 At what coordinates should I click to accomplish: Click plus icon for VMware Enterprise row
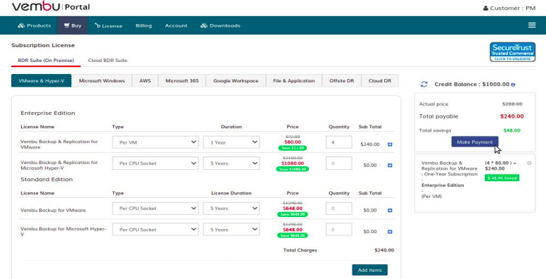tap(390, 144)
